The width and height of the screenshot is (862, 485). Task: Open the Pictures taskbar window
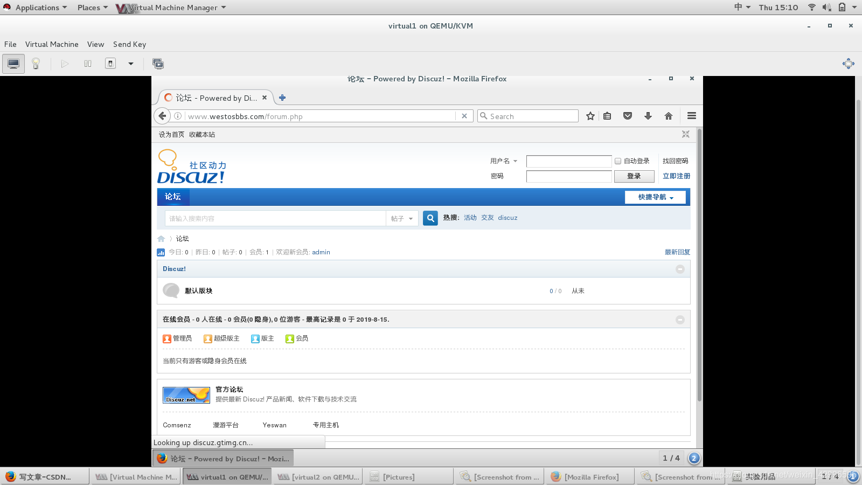point(408,477)
